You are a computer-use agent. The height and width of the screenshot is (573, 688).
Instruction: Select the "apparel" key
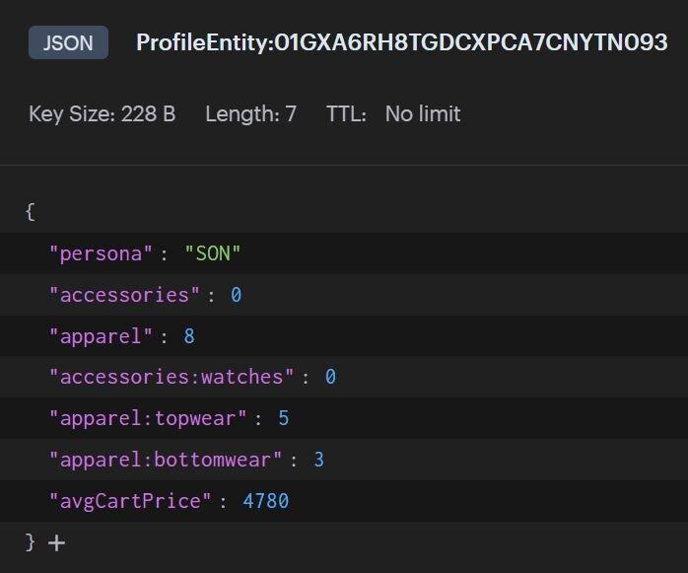pos(101,336)
